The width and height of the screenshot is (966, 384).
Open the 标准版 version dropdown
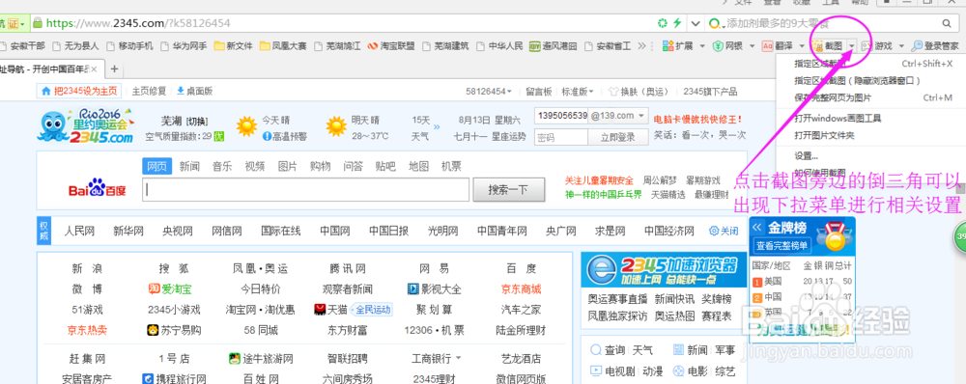(x=578, y=92)
